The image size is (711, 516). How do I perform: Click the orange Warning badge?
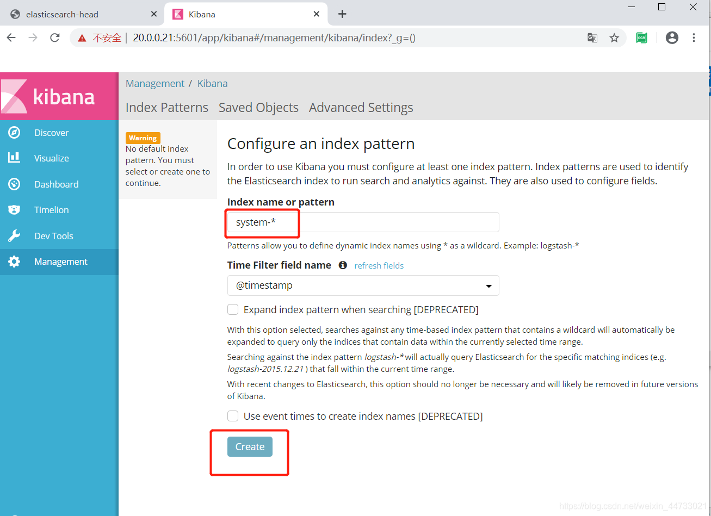coord(143,138)
